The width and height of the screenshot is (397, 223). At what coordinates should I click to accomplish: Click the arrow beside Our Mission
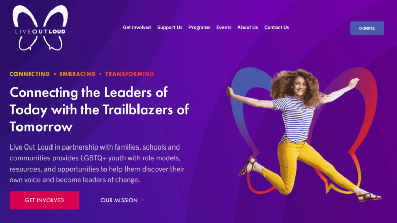142,200
